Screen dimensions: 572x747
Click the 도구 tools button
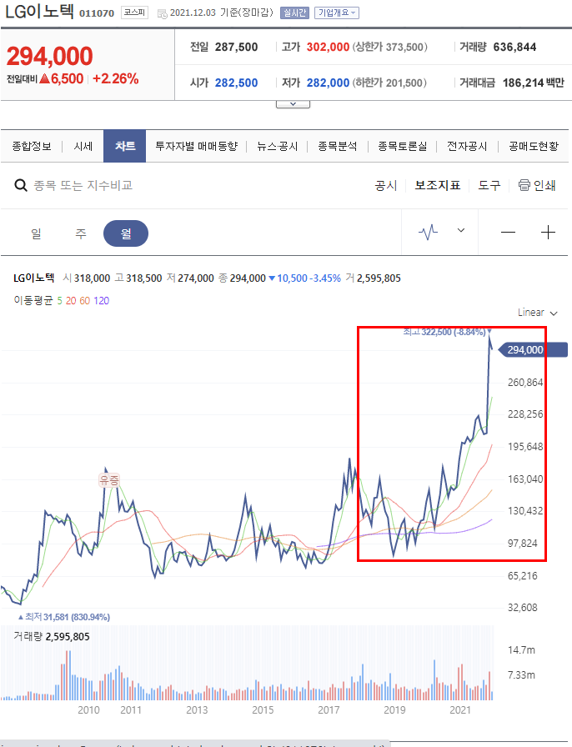[x=489, y=185]
